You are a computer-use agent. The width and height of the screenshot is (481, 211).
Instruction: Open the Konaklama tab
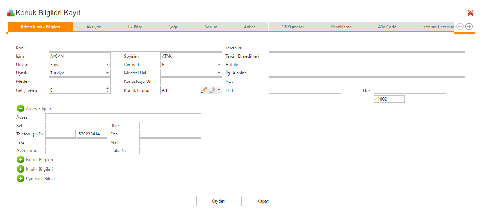(x=341, y=27)
